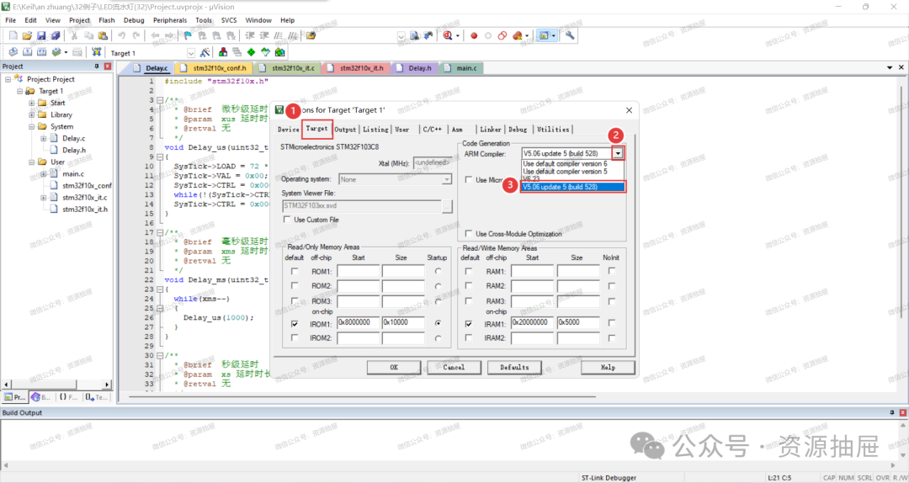Screen dimensions: 909x483
Task: Toggle bookmark flag icon in toolbar
Action: 188,35
